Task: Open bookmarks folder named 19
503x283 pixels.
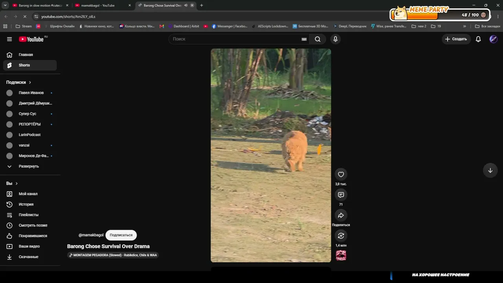Action: [x=436, y=26]
